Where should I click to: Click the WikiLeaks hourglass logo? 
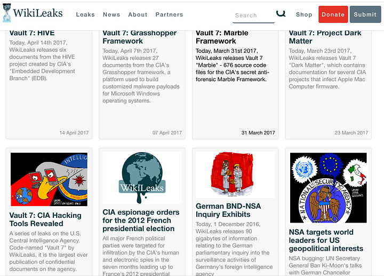[7, 13]
